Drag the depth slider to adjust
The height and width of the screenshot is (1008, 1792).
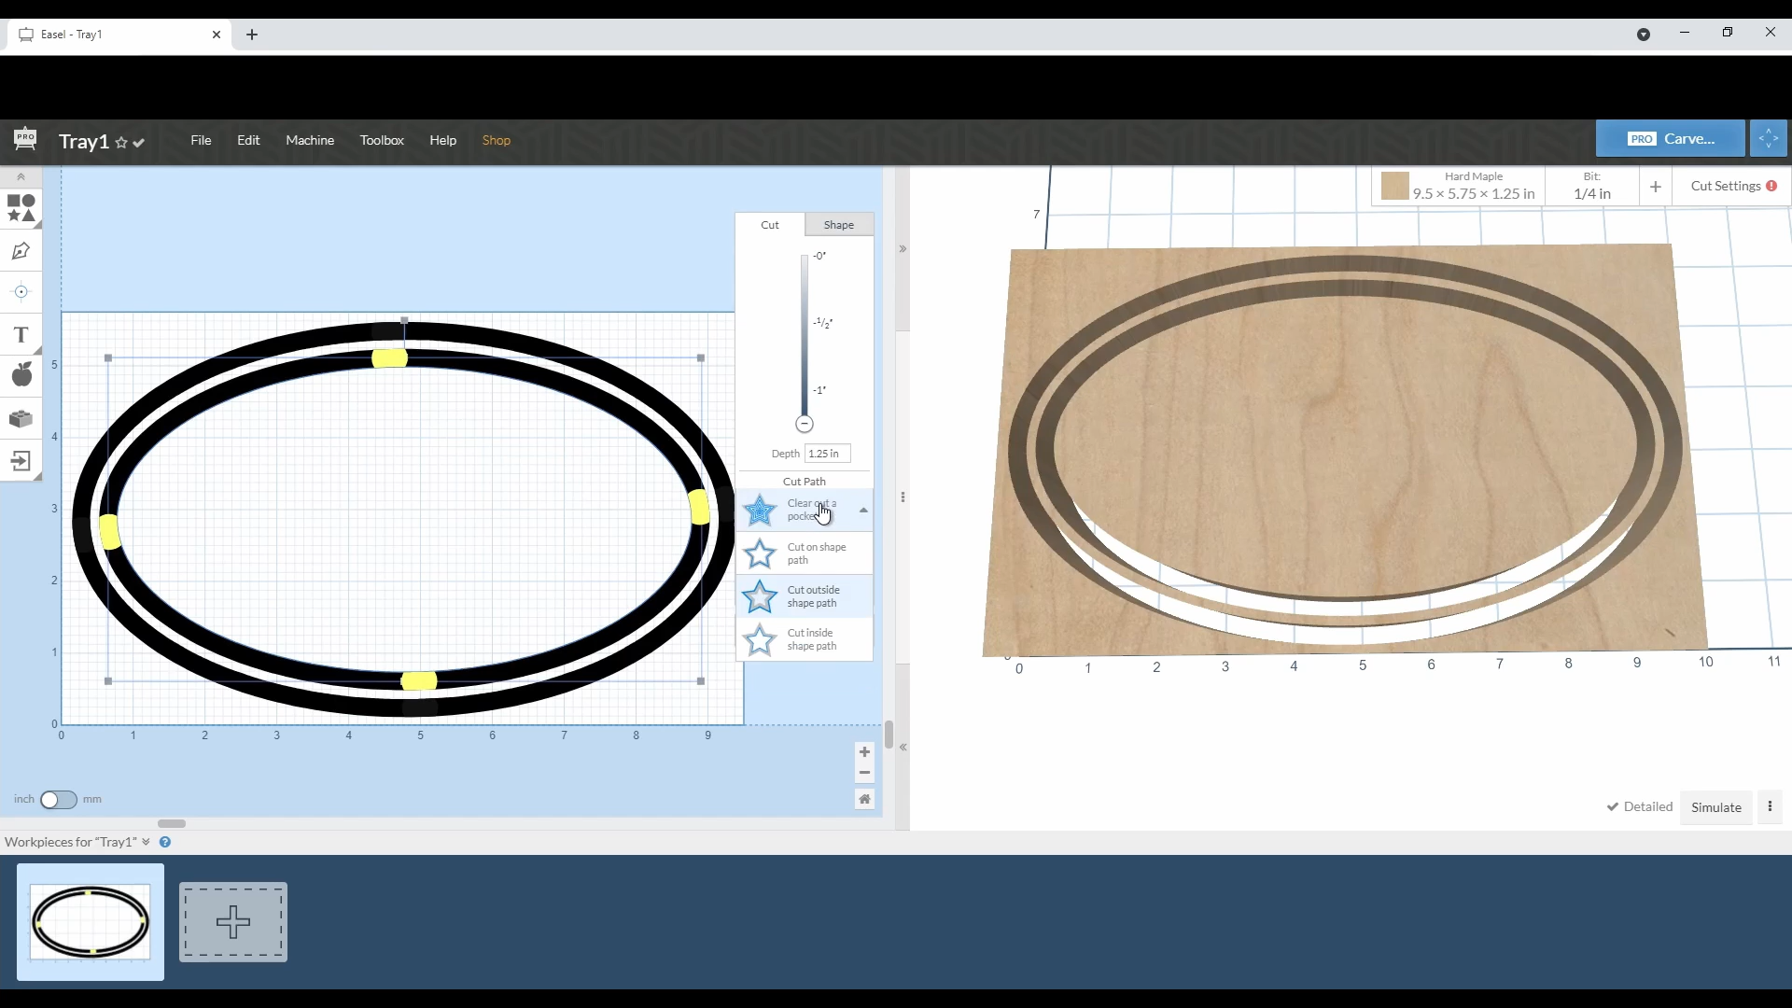point(805,424)
